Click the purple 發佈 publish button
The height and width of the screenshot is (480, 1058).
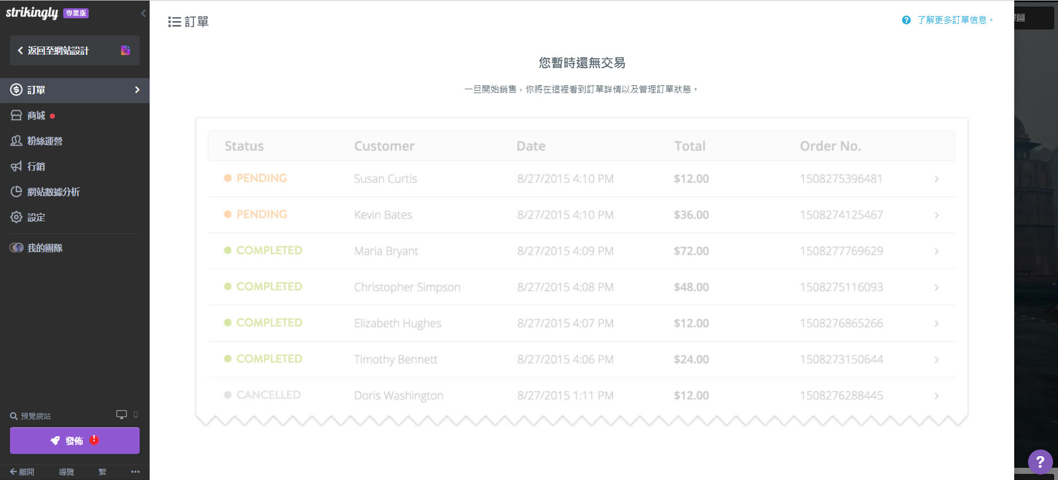click(75, 441)
